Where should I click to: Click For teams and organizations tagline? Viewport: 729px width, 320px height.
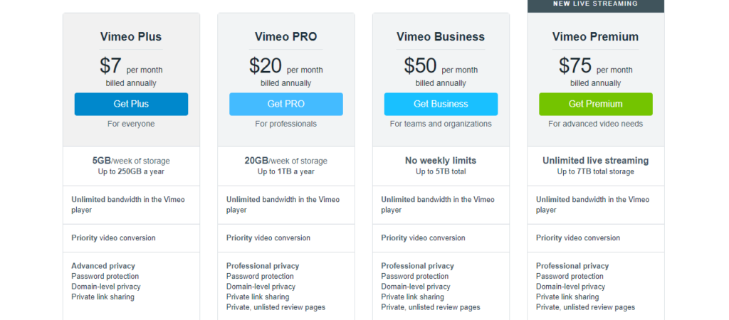(x=441, y=124)
